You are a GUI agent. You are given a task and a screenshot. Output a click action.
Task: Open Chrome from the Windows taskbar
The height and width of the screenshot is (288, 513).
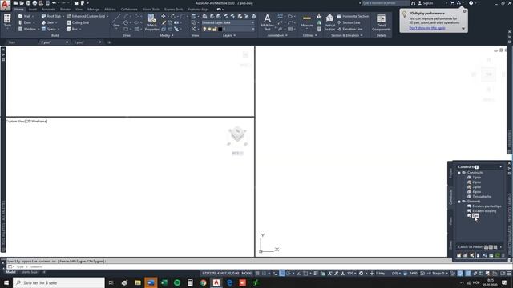coord(203,282)
